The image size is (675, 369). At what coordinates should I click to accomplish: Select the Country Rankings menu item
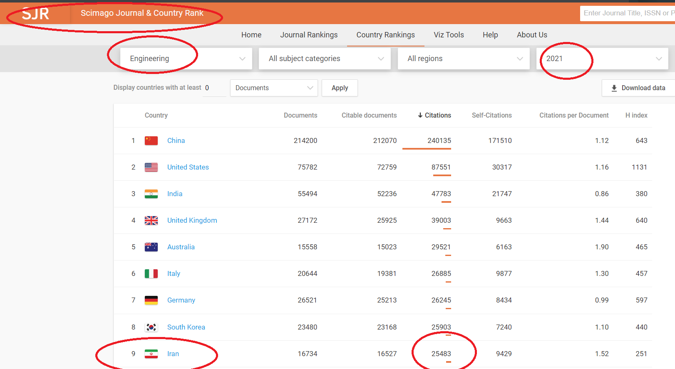coord(386,35)
